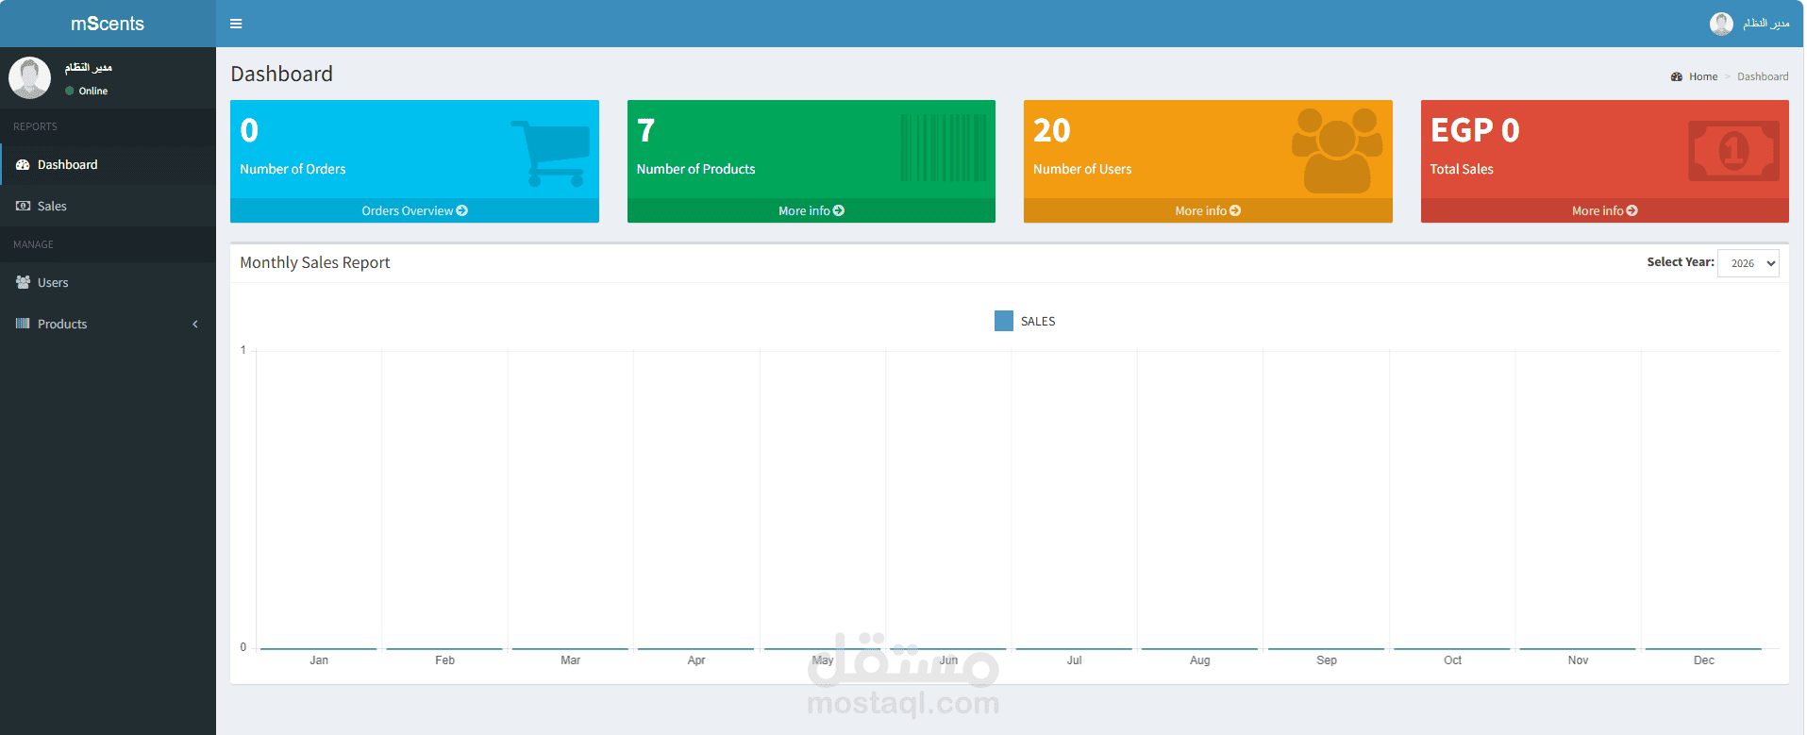Viewport: 1807px width, 735px height.
Task: Click More info on Number of Products card
Action: coord(811,210)
